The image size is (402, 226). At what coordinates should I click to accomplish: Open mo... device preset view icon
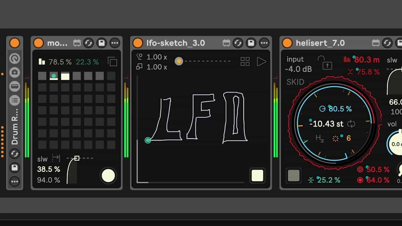tap(77, 43)
